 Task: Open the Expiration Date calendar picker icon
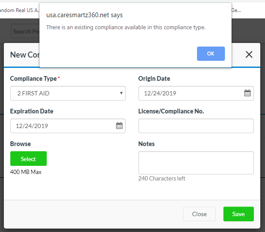coord(119,126)
